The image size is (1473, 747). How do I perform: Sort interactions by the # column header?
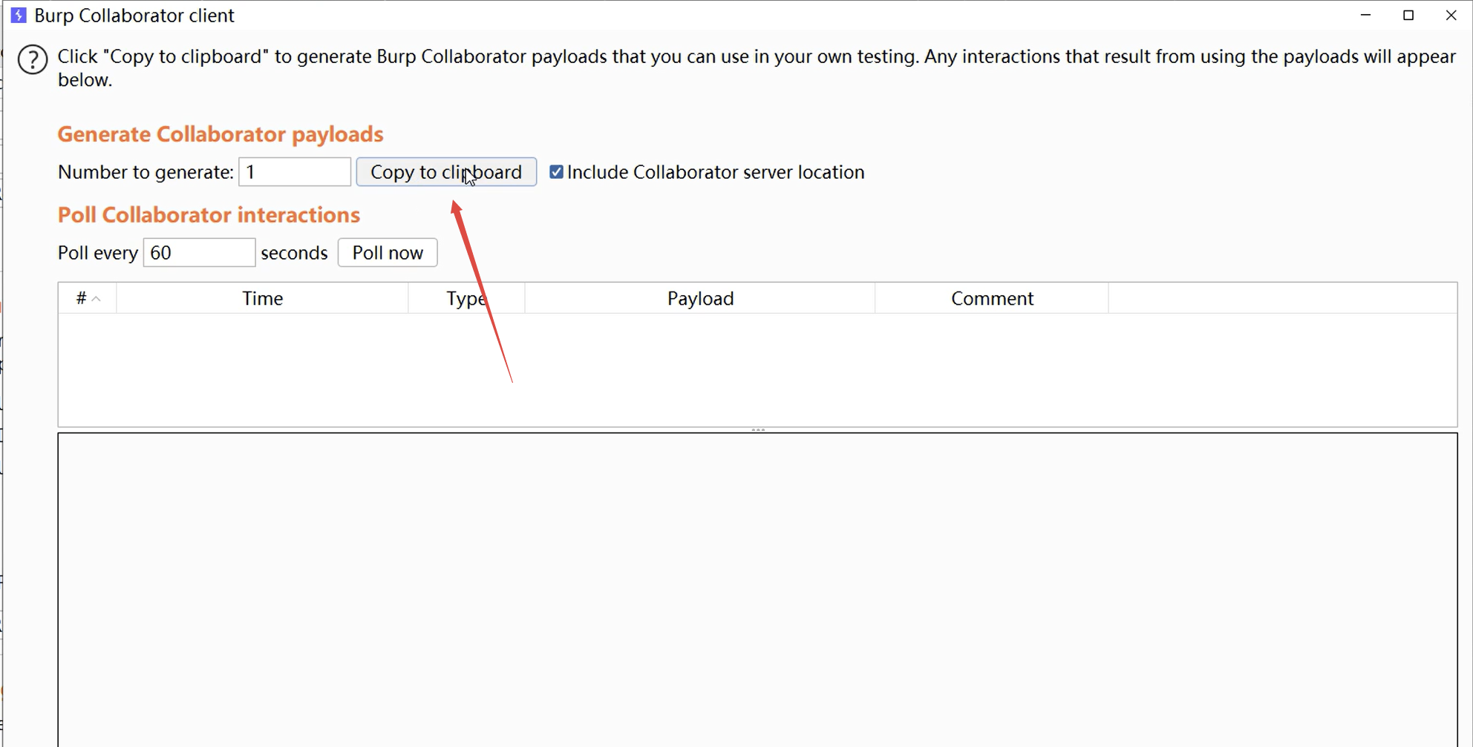[x=88, y=298]
